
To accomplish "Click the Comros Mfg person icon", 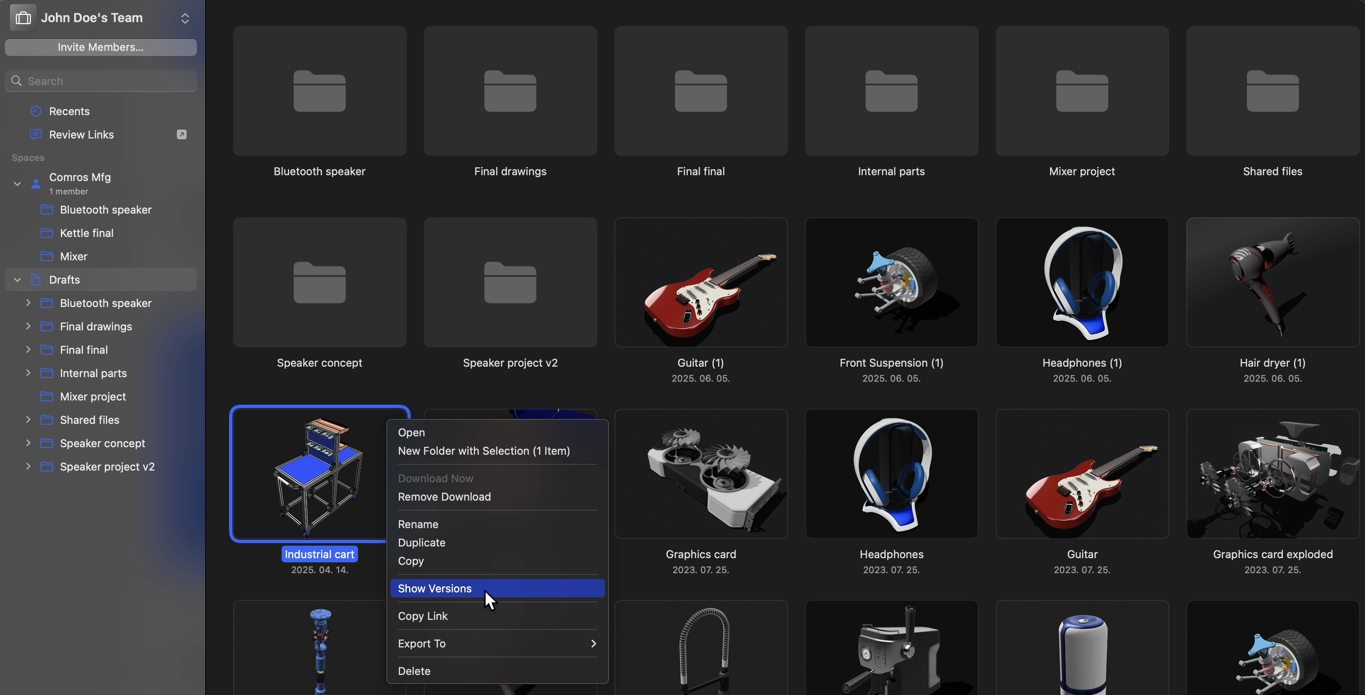I will [x=35, y=184].
